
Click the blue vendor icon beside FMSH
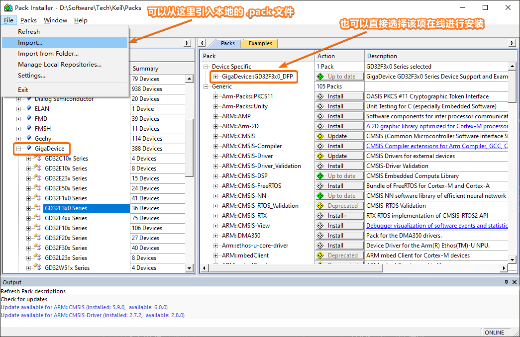pyautogui.click(x=29, y=128)
